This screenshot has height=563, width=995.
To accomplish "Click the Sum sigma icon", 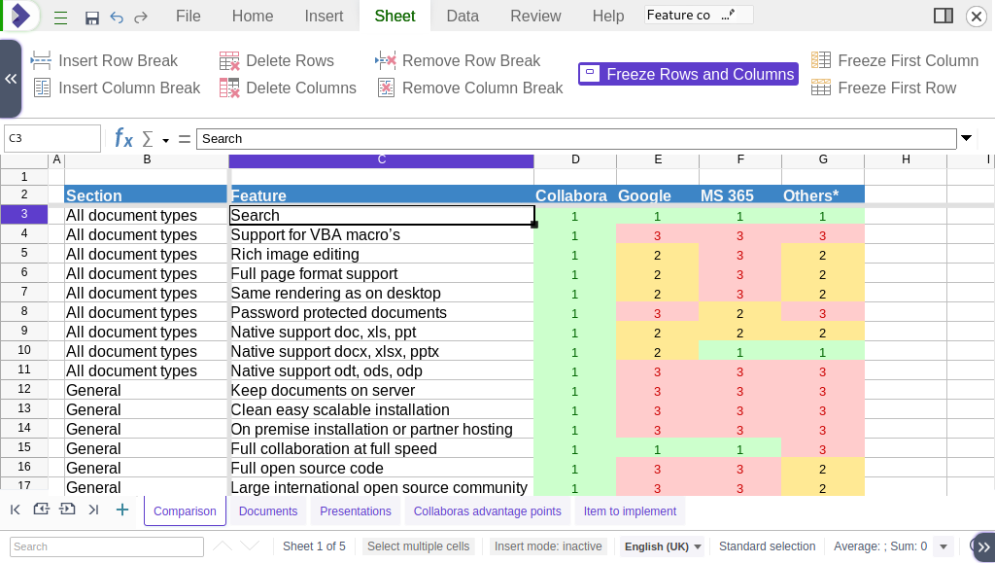I will tap(148, 138).
